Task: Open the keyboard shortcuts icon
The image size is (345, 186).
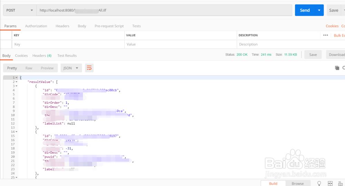Action: point(341,183)
